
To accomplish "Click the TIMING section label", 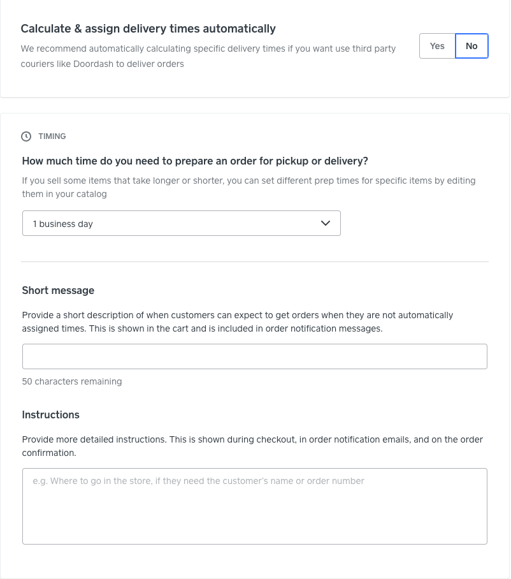I will [52, 136].
